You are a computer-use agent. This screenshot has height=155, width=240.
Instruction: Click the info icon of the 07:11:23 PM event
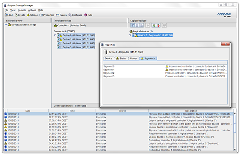[6, 114]
